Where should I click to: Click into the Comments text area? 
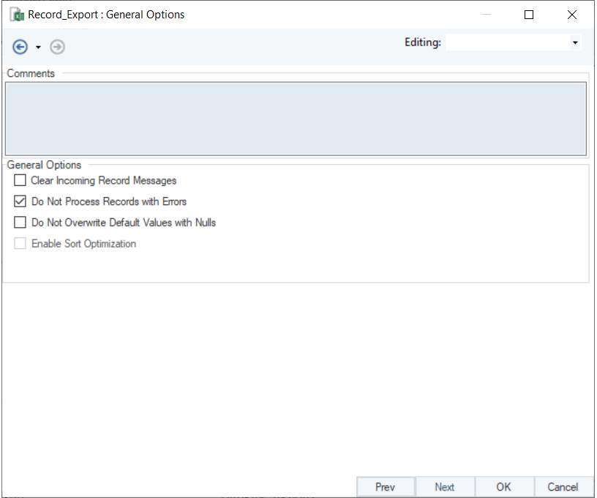(x=296, y=118)
